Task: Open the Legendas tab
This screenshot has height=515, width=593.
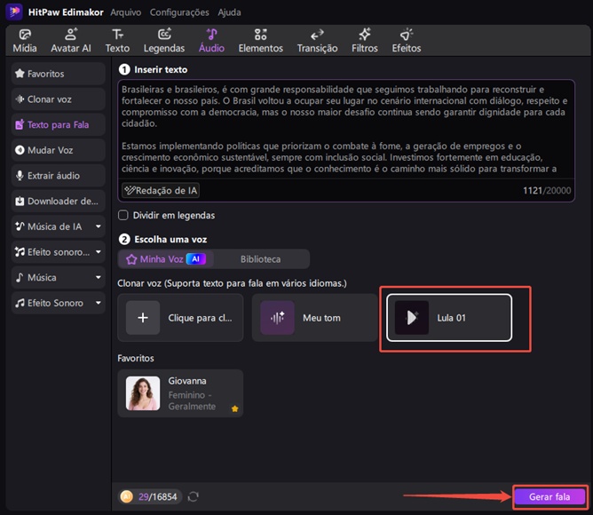Action: (x=164, y=41)
